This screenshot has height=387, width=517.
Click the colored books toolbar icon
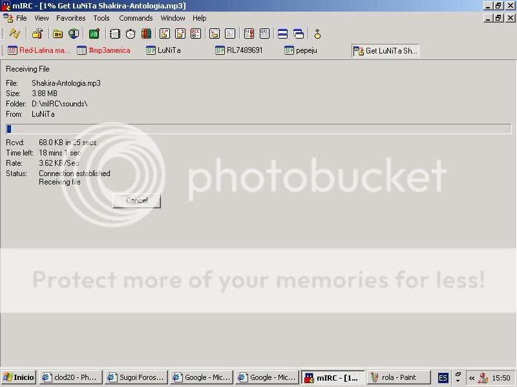coord(146,34)
